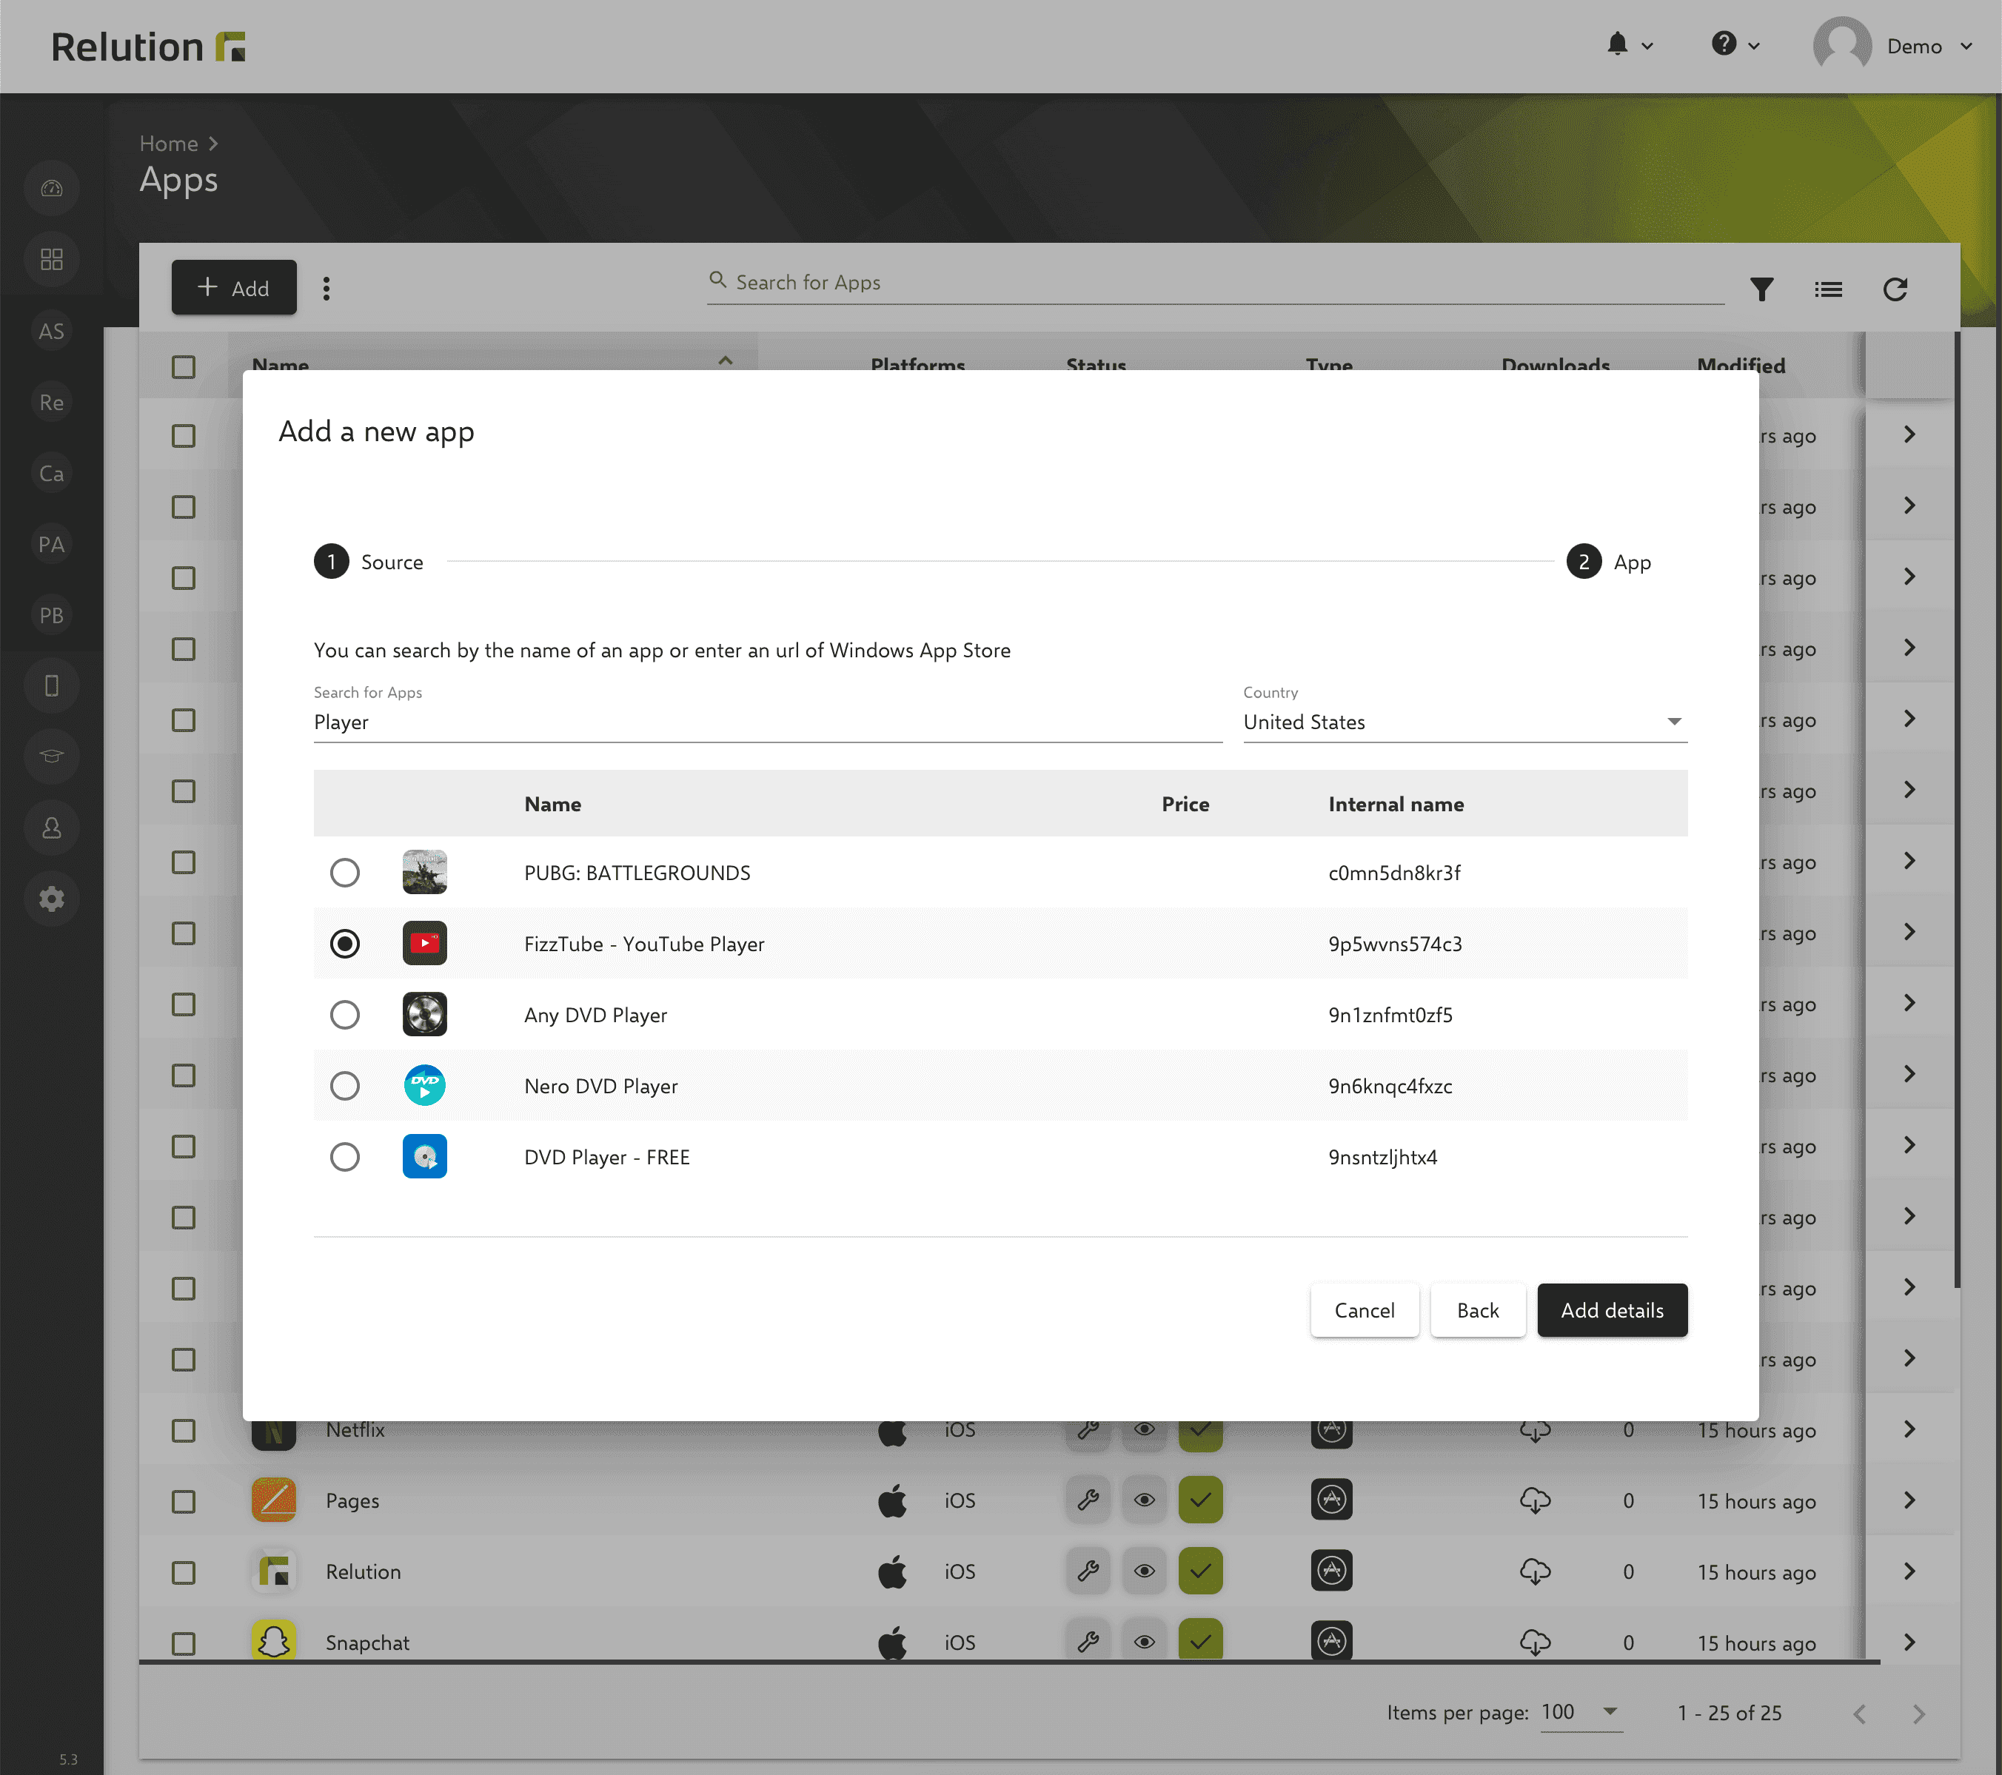Select the PUBG BATTLEGROUNDS radio button

[343, 872]
